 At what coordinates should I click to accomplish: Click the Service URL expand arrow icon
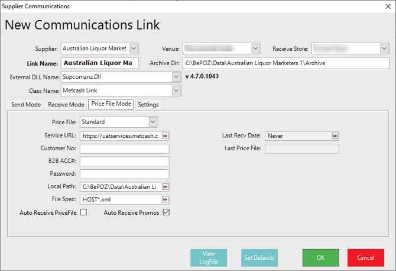click(165, 135)
